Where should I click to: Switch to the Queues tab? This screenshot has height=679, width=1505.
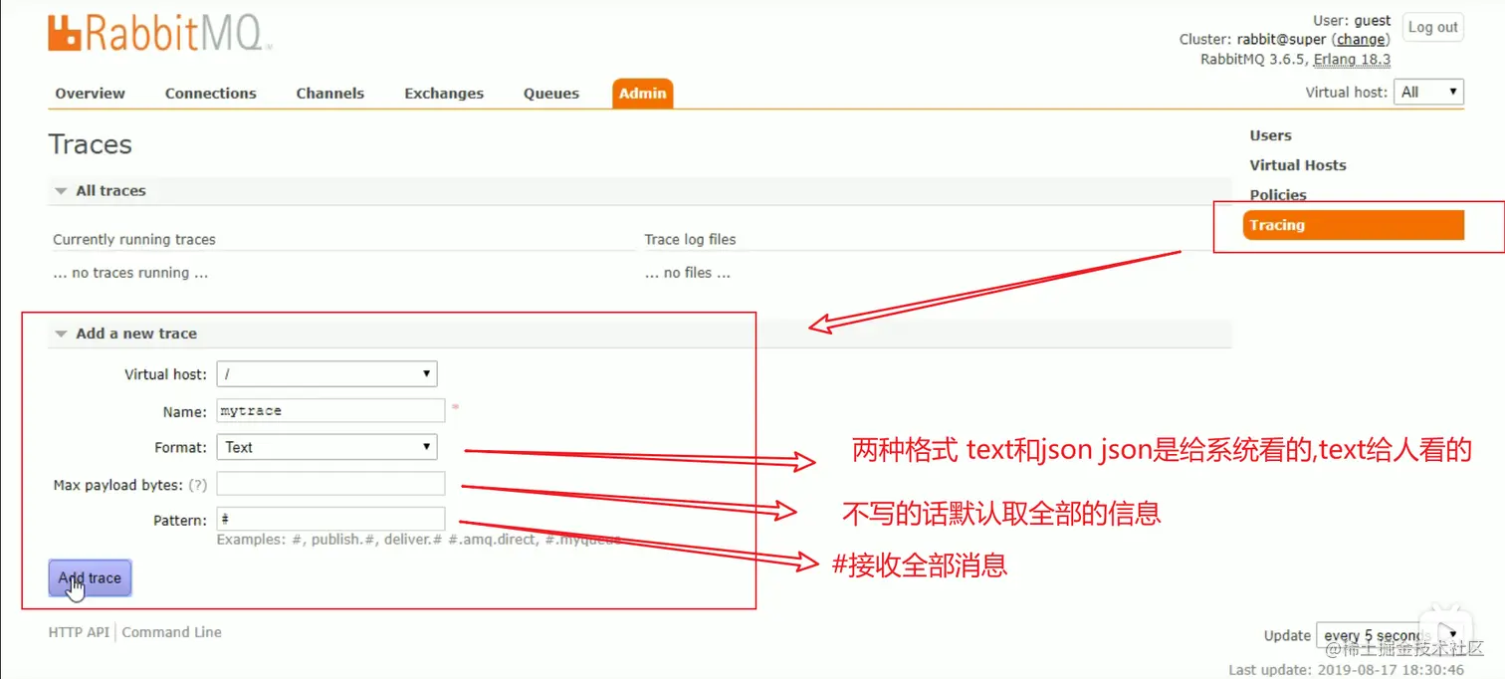point(550,93)
